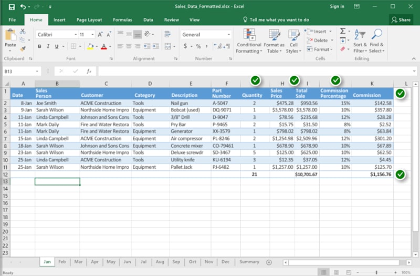Apply accounting dollar number format

(x=185, y=46)
